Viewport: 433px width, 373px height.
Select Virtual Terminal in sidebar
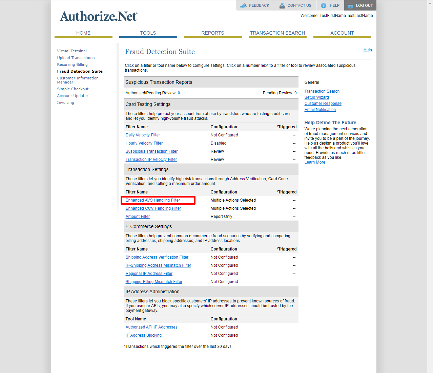[x=72, y=51]
